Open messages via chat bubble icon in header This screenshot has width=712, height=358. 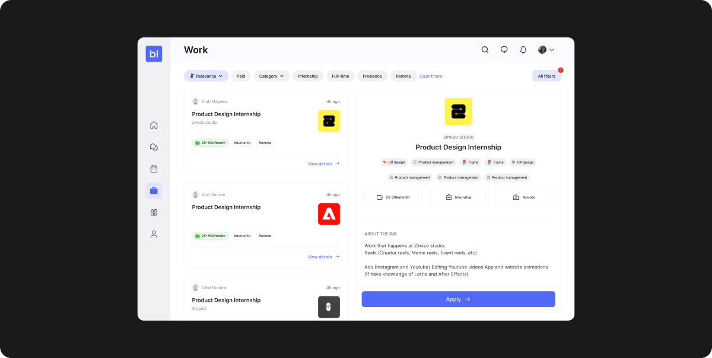click(x=504, y=50)
